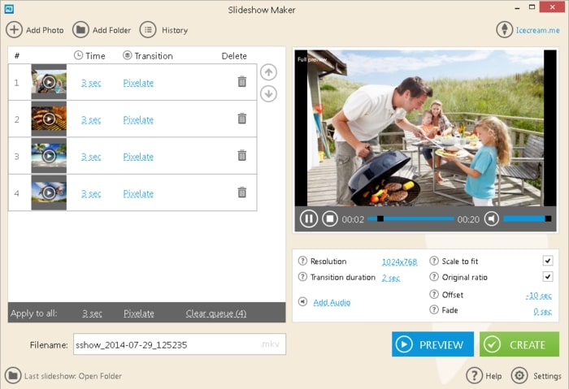
Task: Move selected slide down with arrow
Action: tap(268, 93)
